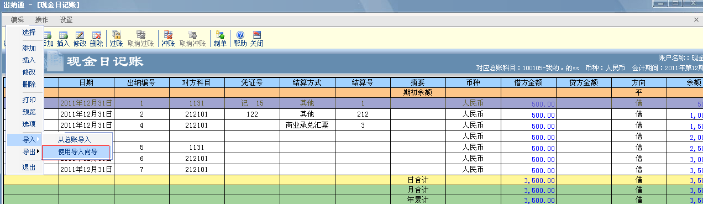The width and height of the screenshot is (703, 204).
Task: Open the 设置 menu
Action: [x=66, y=20]
